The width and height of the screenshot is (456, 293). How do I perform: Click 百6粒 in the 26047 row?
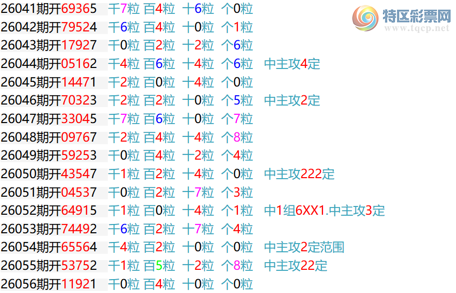pos(159,119)
